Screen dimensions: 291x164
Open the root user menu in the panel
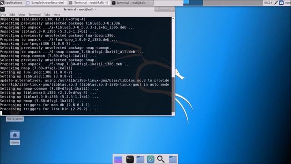click(x=288, y=3)
